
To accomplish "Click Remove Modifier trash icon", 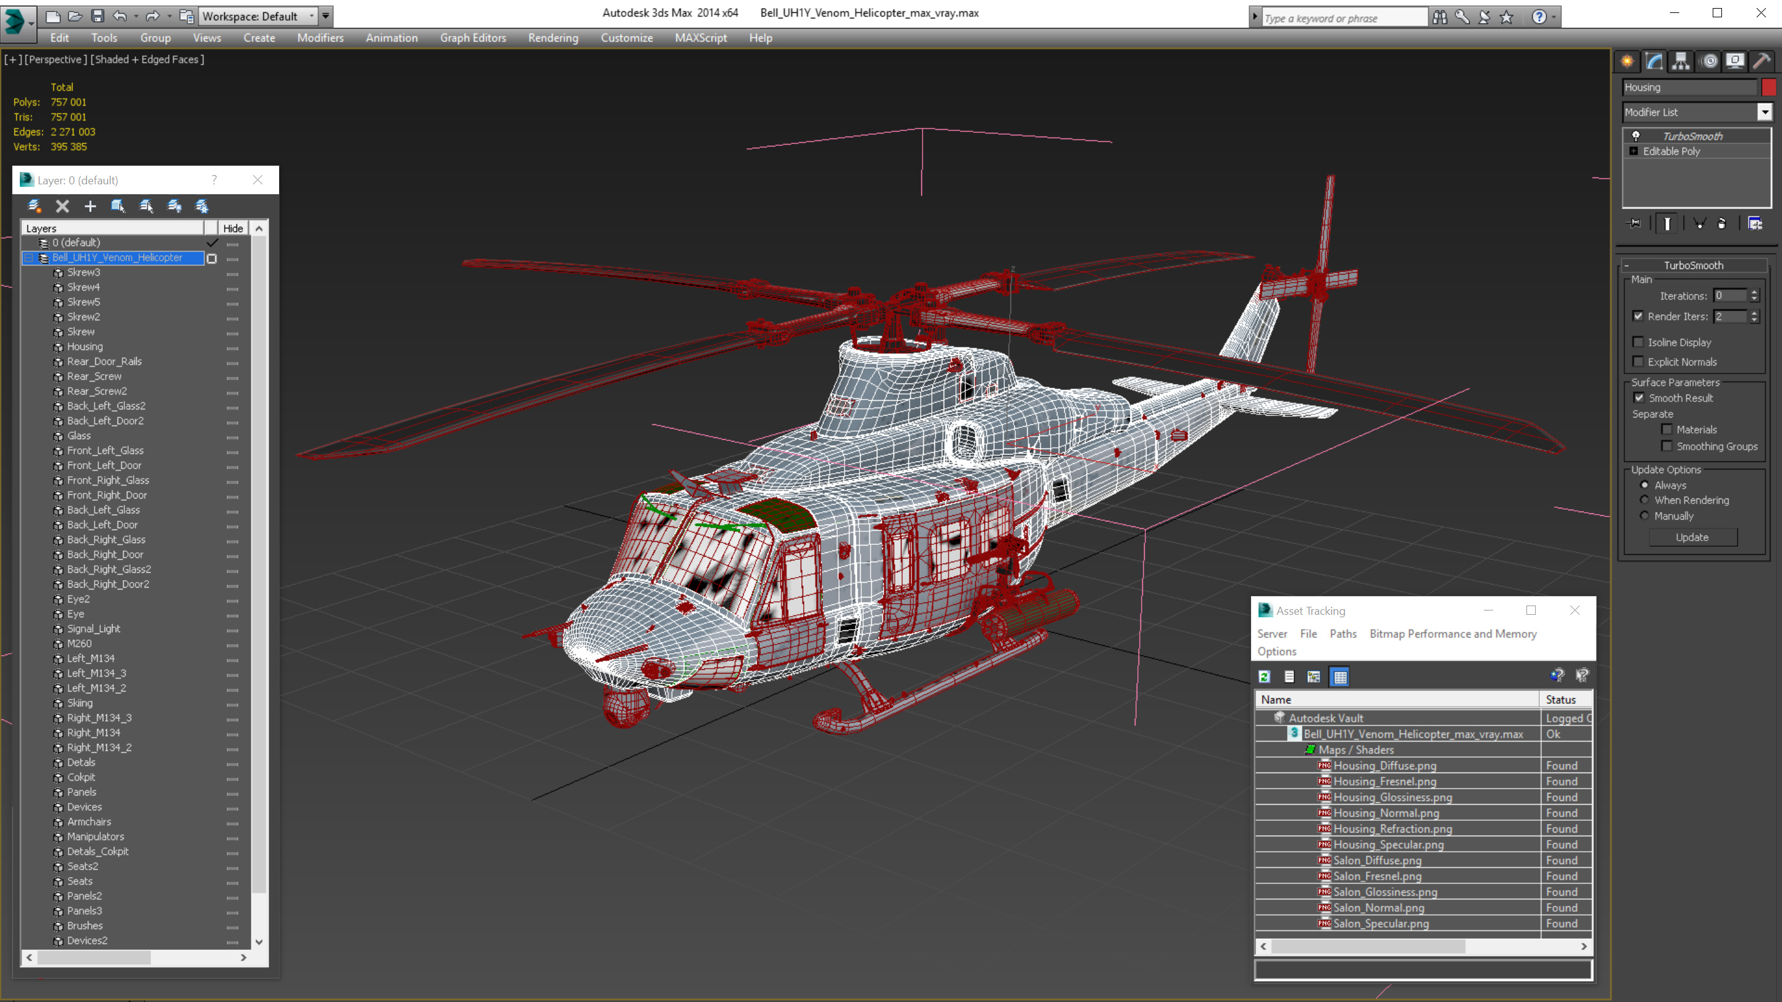I will (x=1722, y=223).
